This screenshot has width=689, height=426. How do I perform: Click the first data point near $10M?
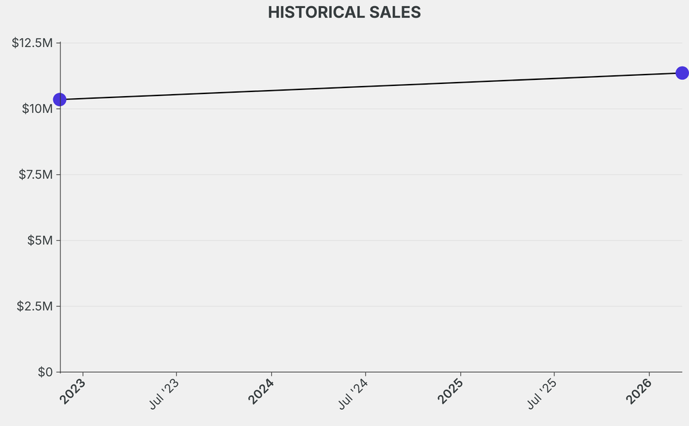tap(60, 99)
